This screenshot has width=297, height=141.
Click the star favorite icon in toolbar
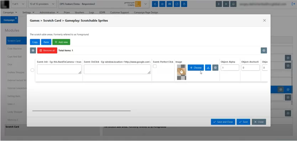click(162, 4)
